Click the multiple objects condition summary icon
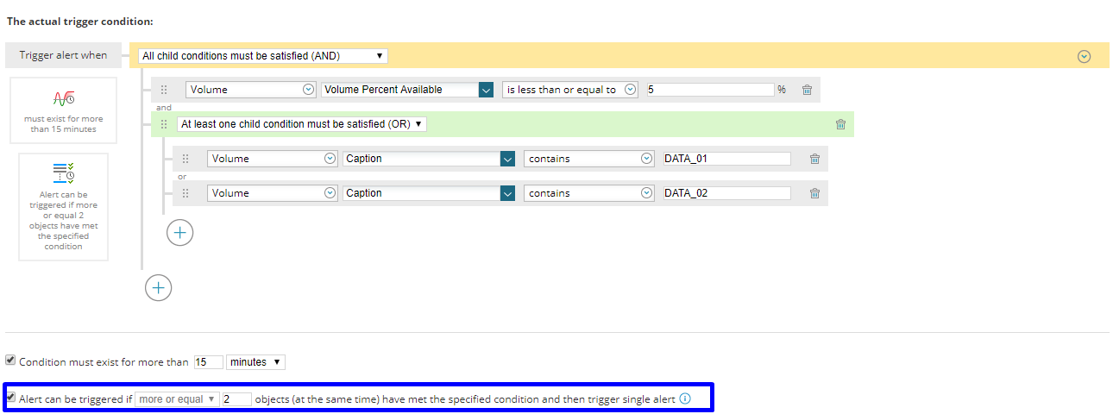Viewport: 1113px width, 414px height. [63, 172]
